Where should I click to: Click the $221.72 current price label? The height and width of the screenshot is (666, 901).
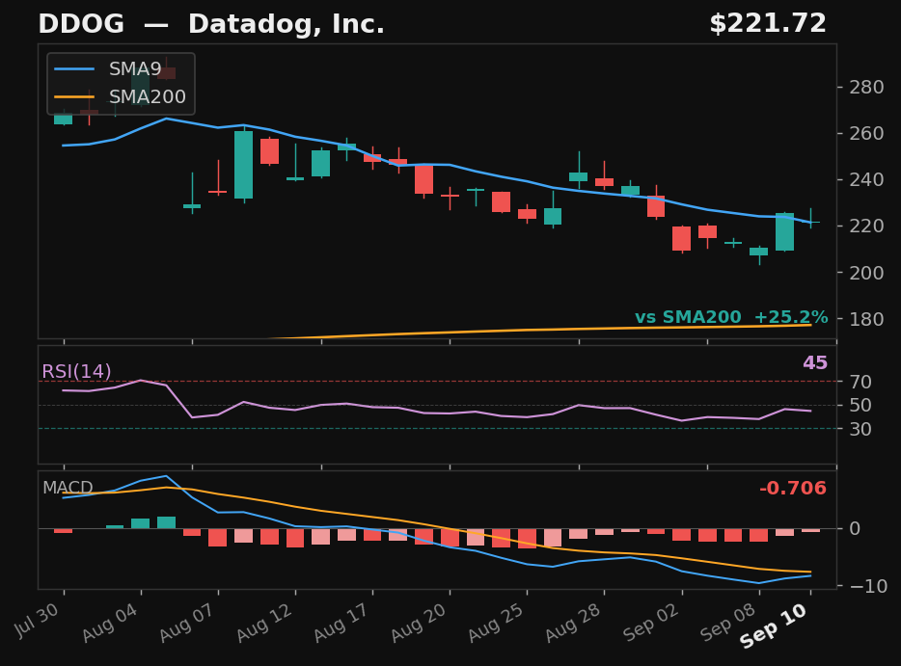coord(768,24)
